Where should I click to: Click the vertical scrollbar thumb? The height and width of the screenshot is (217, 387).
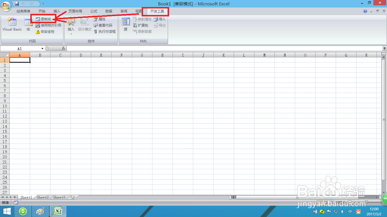pyautogui.click(x=384, y=119)
